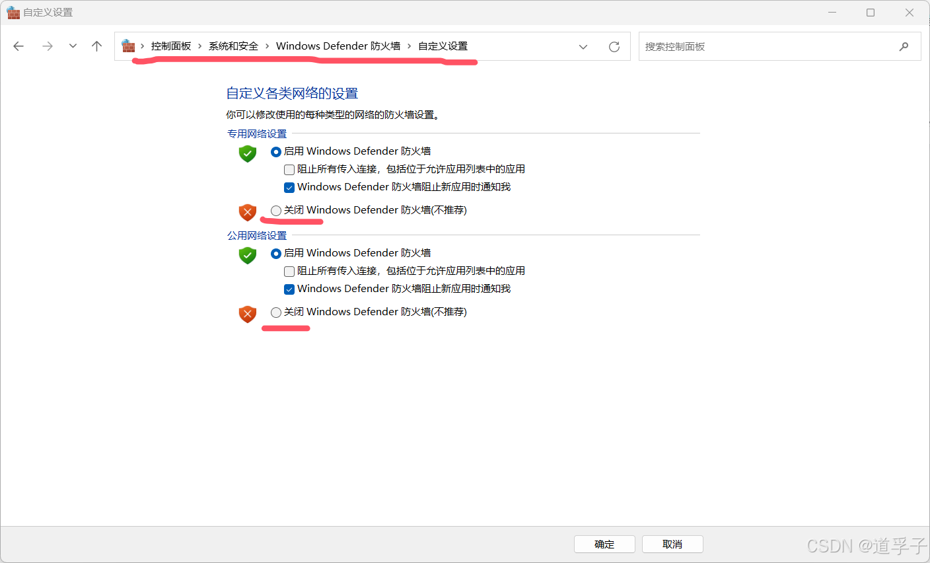The image size is (930, 563).
Task: Go up one level arrow
Action: point(97,46)
